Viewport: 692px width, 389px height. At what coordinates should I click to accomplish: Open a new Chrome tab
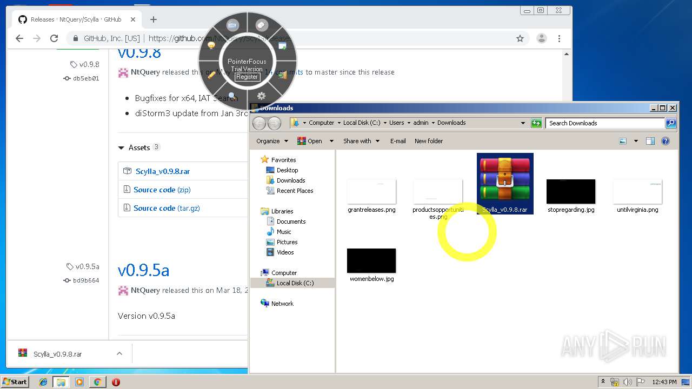point(154,19)
